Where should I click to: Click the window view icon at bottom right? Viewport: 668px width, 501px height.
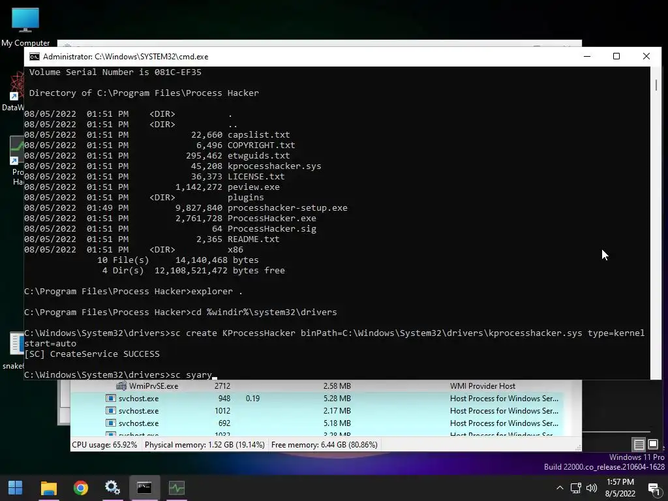[652, 444]
